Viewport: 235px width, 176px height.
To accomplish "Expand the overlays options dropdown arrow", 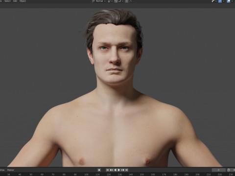I will pyautogui.click(x=232, y=1).
